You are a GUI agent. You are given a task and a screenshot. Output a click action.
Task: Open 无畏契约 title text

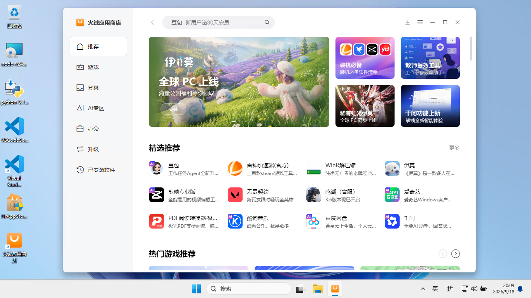(x=258, y=192)
